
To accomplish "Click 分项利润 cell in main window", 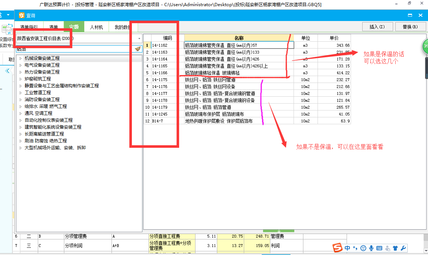I will point(88,246).
